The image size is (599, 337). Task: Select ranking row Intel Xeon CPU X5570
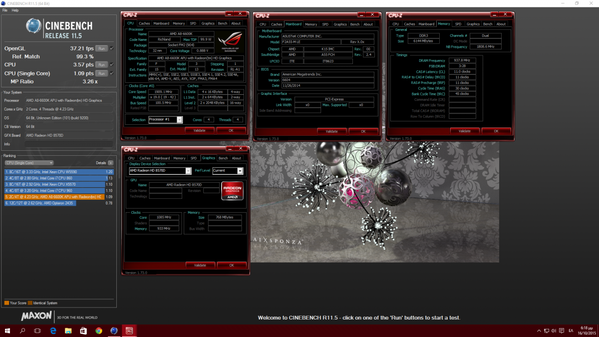tap(59, 184)
